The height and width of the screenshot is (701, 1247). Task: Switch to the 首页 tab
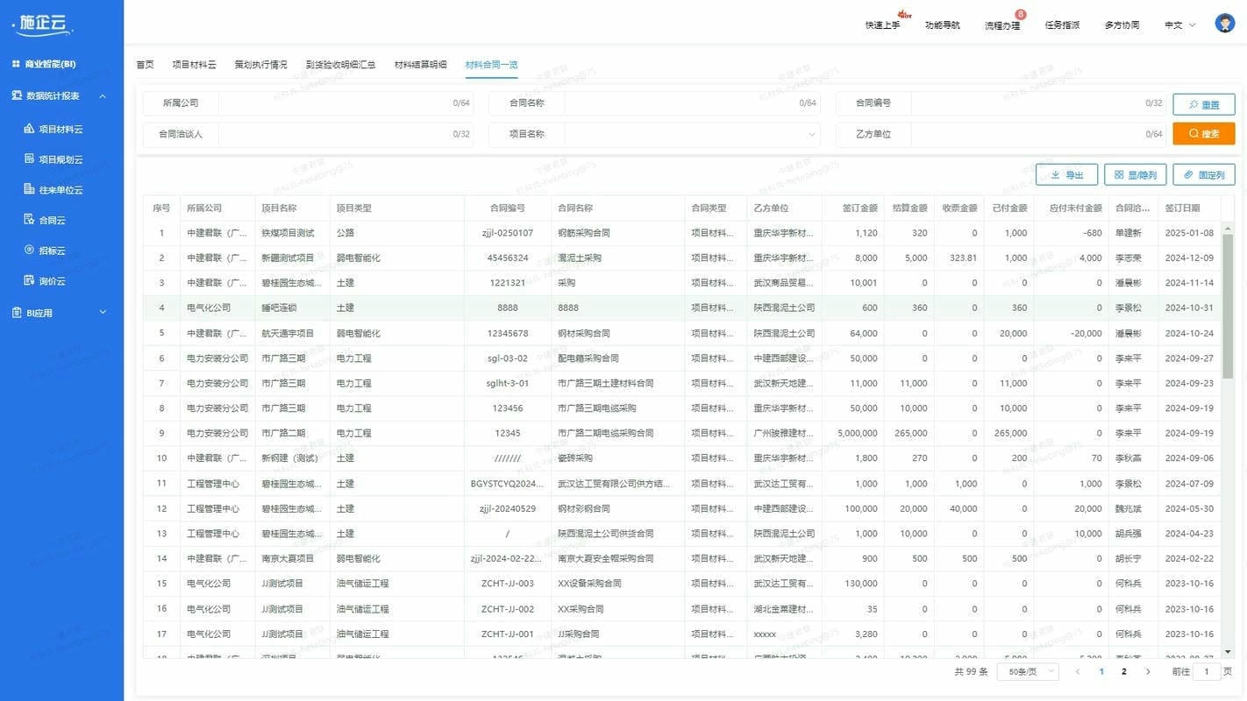(145, 65)
